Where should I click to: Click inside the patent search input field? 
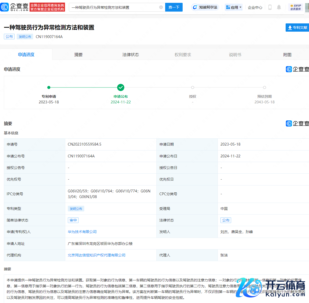click(x=114, y=7)
